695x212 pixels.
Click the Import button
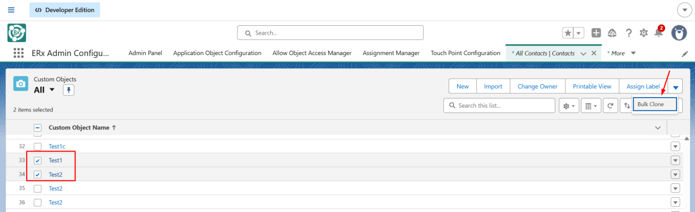tap(493, 86)
